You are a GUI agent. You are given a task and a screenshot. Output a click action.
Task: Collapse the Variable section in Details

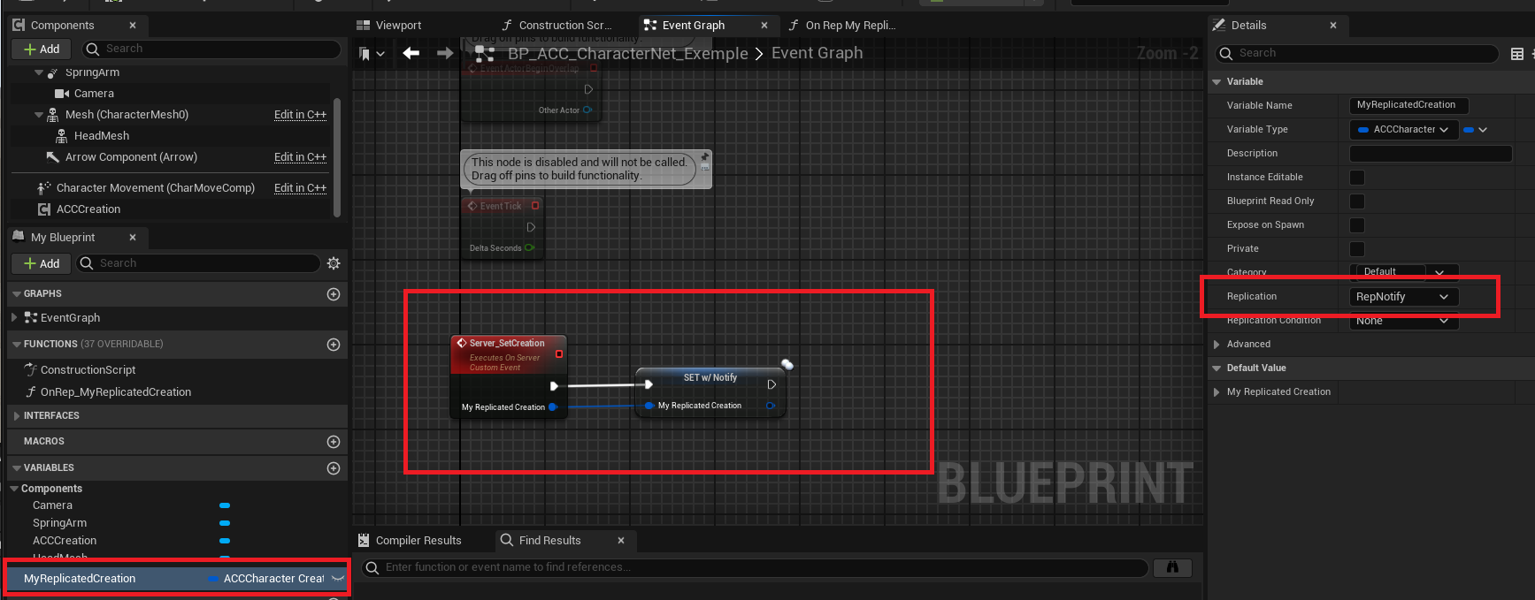click(x=1217, y=82)
